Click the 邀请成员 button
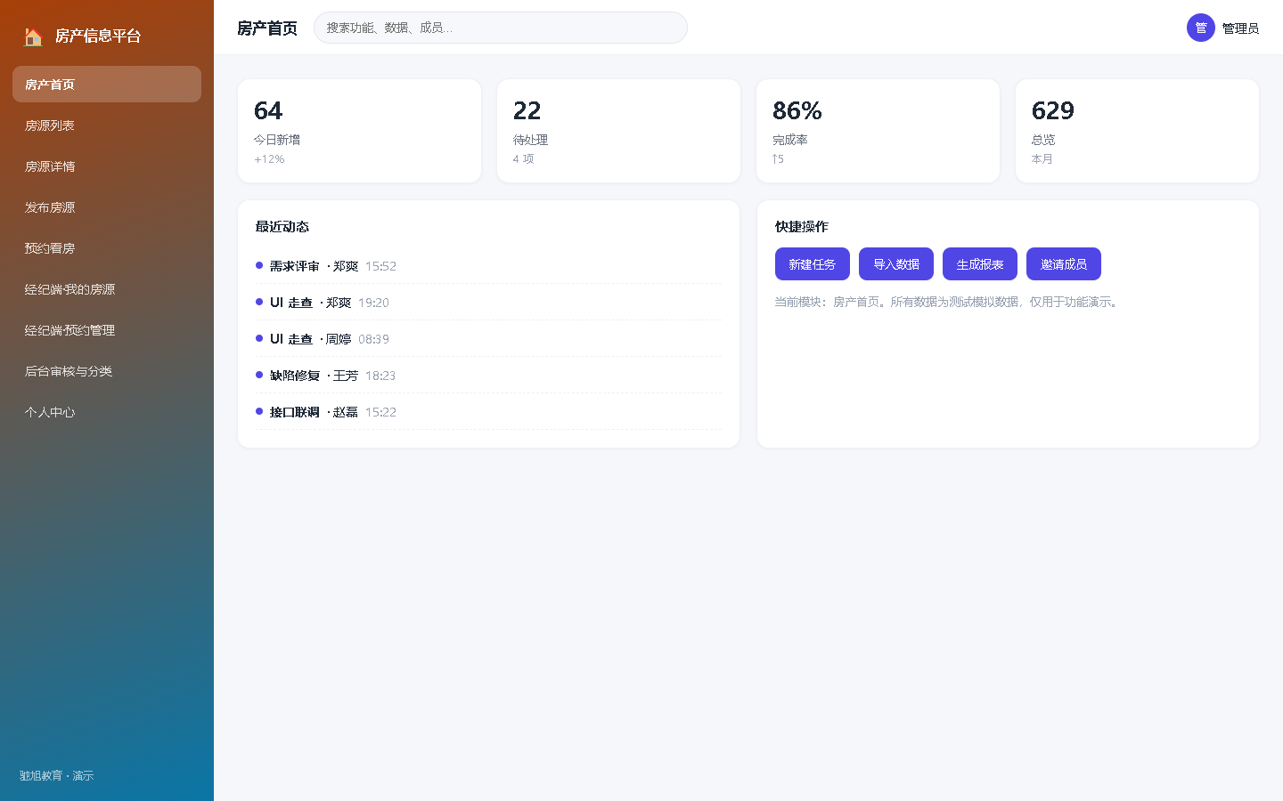The width and height of the screenshot is (1283, 801). 1064,264
